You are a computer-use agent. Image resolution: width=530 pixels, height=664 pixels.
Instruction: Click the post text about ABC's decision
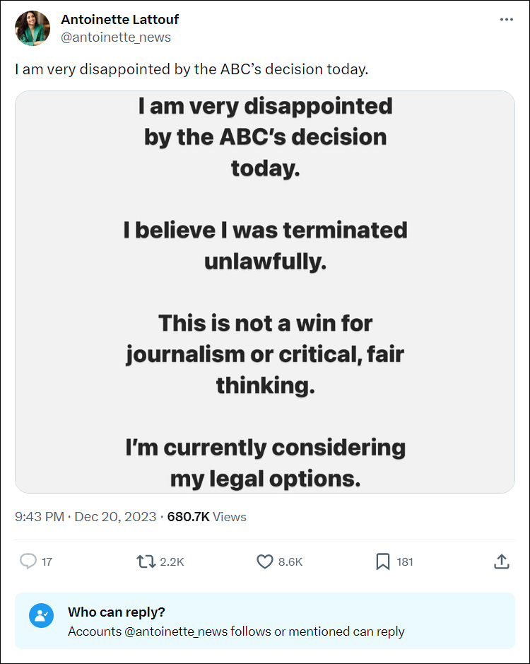pos(192,69)
